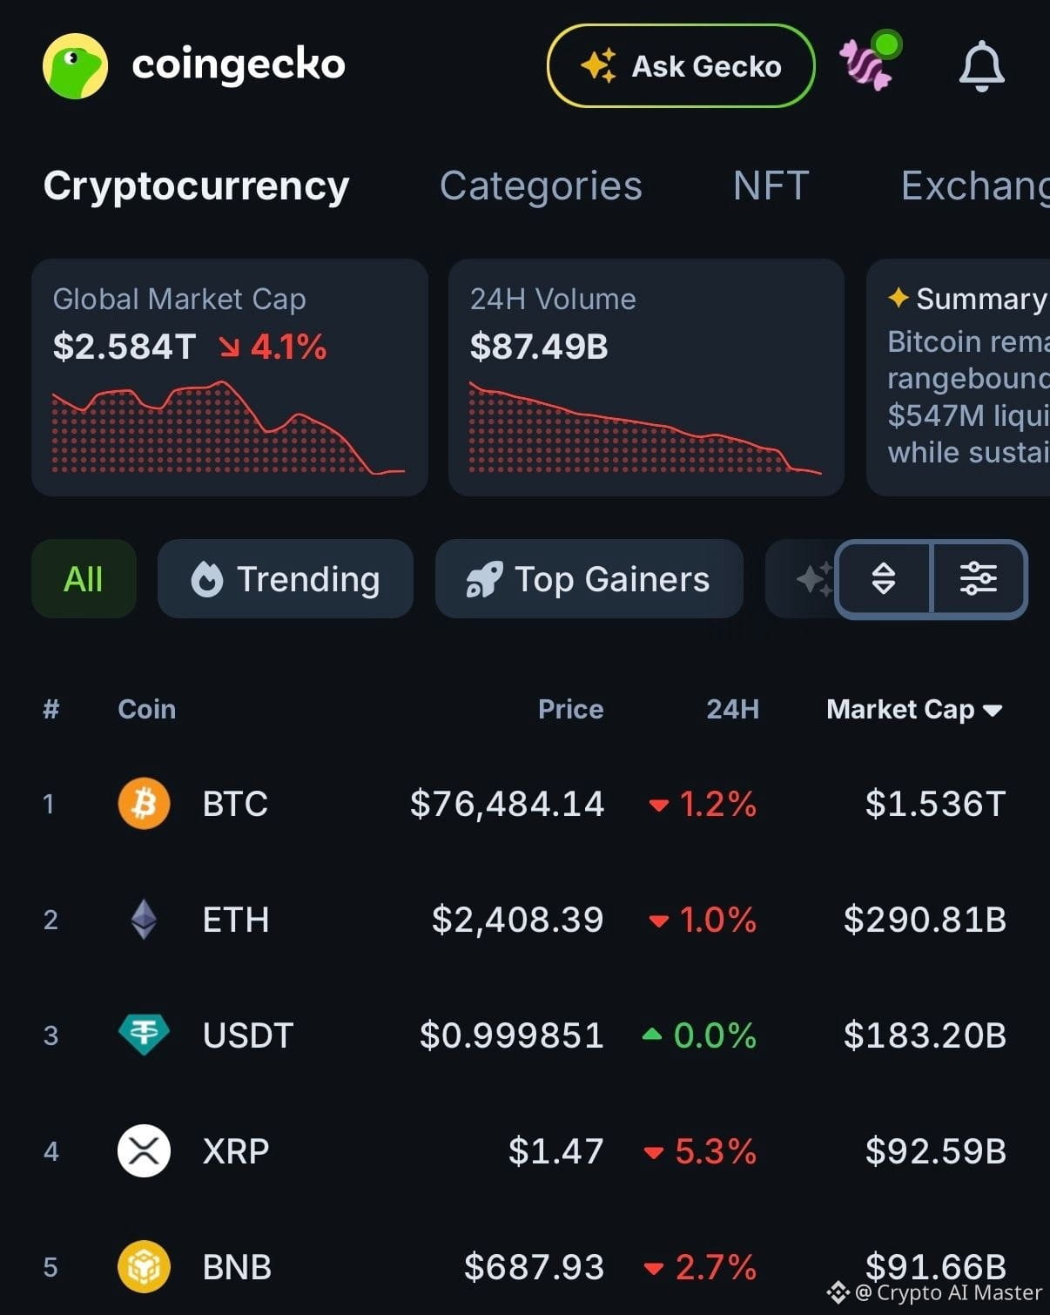Select the Bitcoin coin icon
The width and height of the screenshot is (1050, 1315).
[x=144, y=803]
